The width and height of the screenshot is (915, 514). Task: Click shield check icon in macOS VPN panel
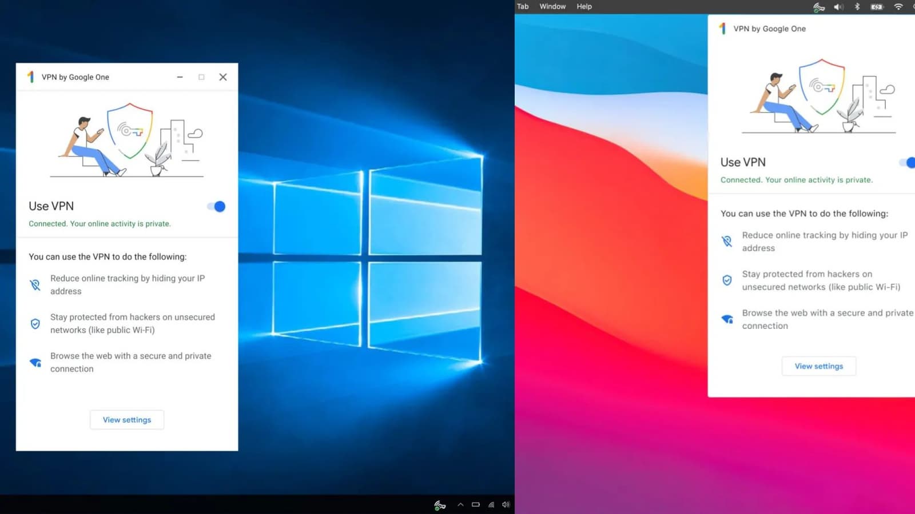tap(727, 280)
